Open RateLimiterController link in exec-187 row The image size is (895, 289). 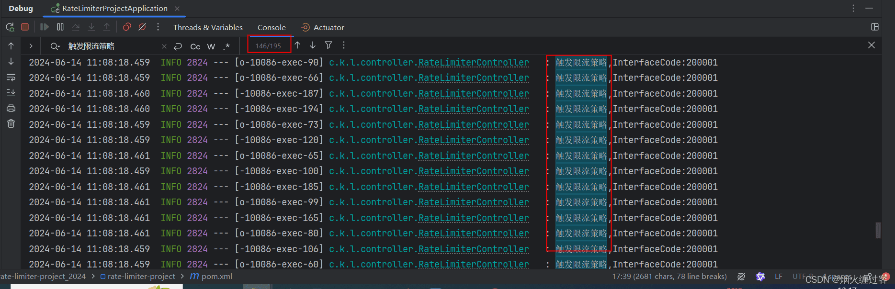coord(474,94)
